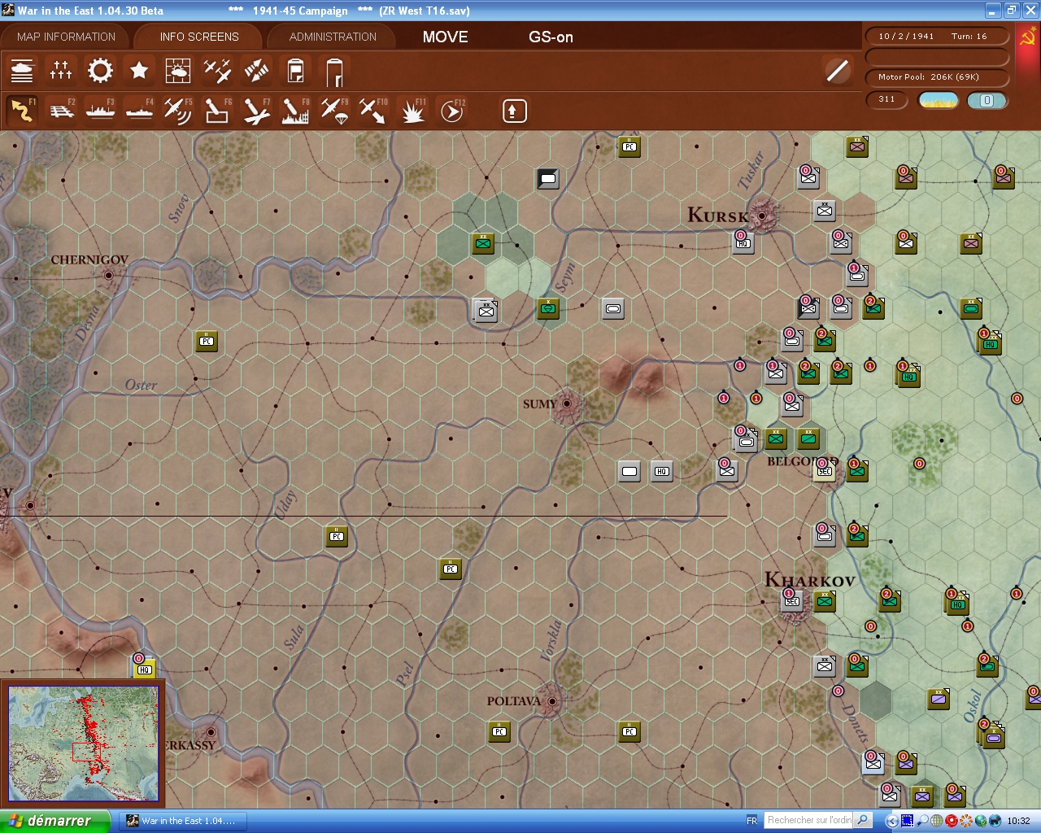Click the Soviet hammer and sickle flag

point(1027,37)
